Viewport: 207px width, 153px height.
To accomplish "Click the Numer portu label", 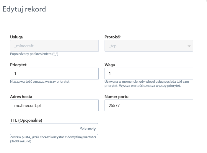I will [x=116, y=97].
